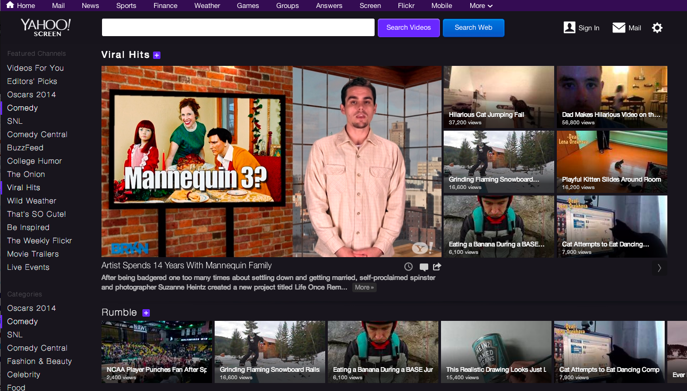687x391 pixels.
Task: Open the Movie Trailers channel
Action: pos(33,254)
